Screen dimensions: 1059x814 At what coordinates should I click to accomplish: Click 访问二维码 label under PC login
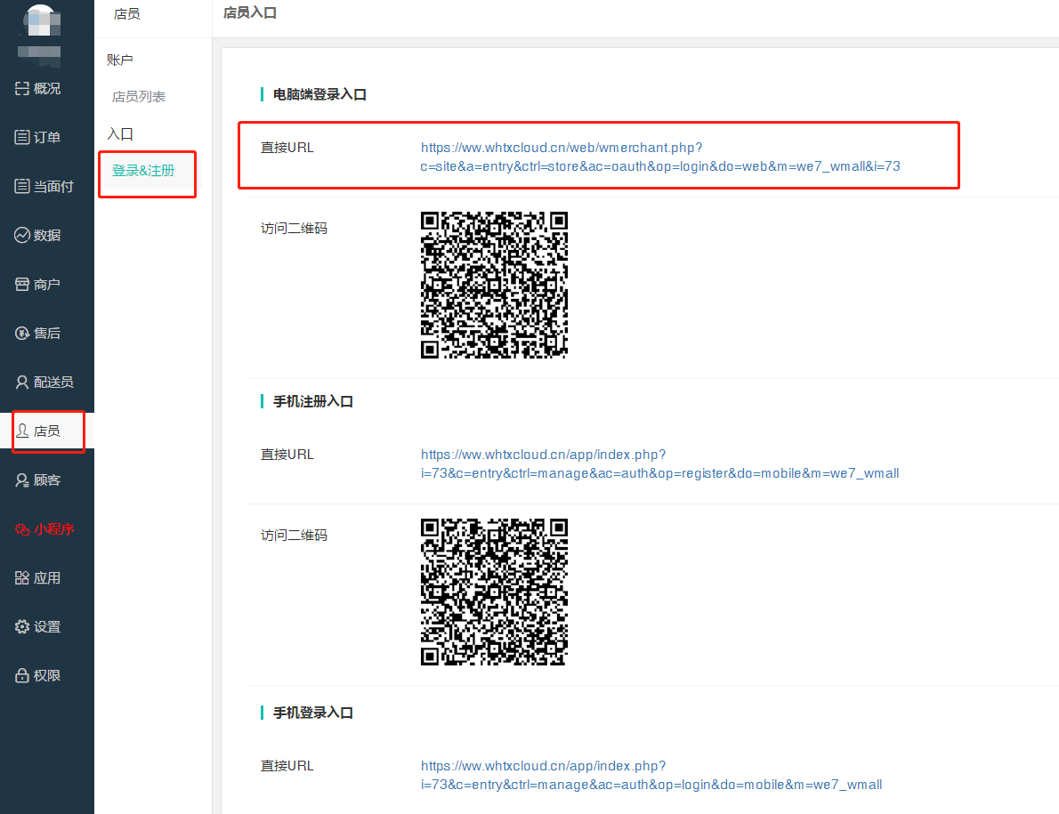[x=294, y=228]
